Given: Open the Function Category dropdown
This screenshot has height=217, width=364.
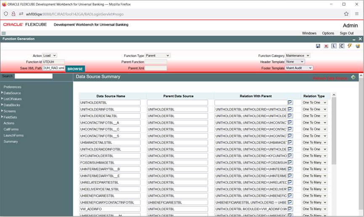Looking at the screenshot, I should click(x=298, y=56).
